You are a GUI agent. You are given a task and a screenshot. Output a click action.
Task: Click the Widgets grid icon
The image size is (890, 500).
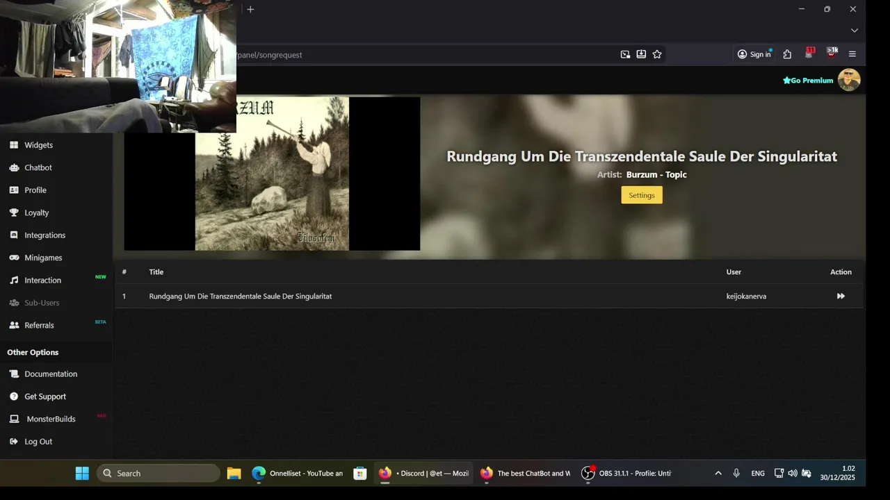click(x=14, y=145)
